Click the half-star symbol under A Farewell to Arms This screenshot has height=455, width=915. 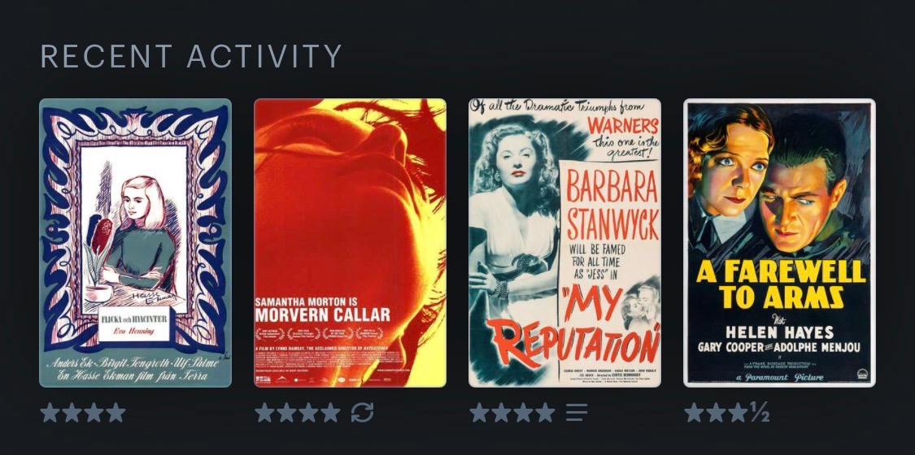coord(759,413)
